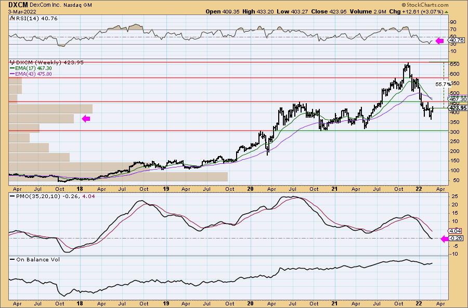Viewport: 468px width, 308px height.
Task: Click the RSI(14) 40.76 indicator label
Action: [36, 18]
